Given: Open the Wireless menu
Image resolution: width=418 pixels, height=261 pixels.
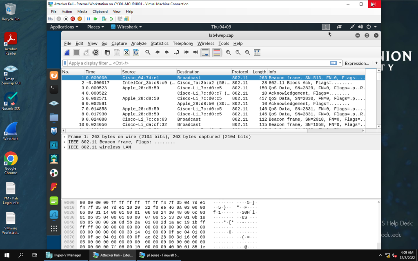Looking at the screenshot, I should point(206,43).
